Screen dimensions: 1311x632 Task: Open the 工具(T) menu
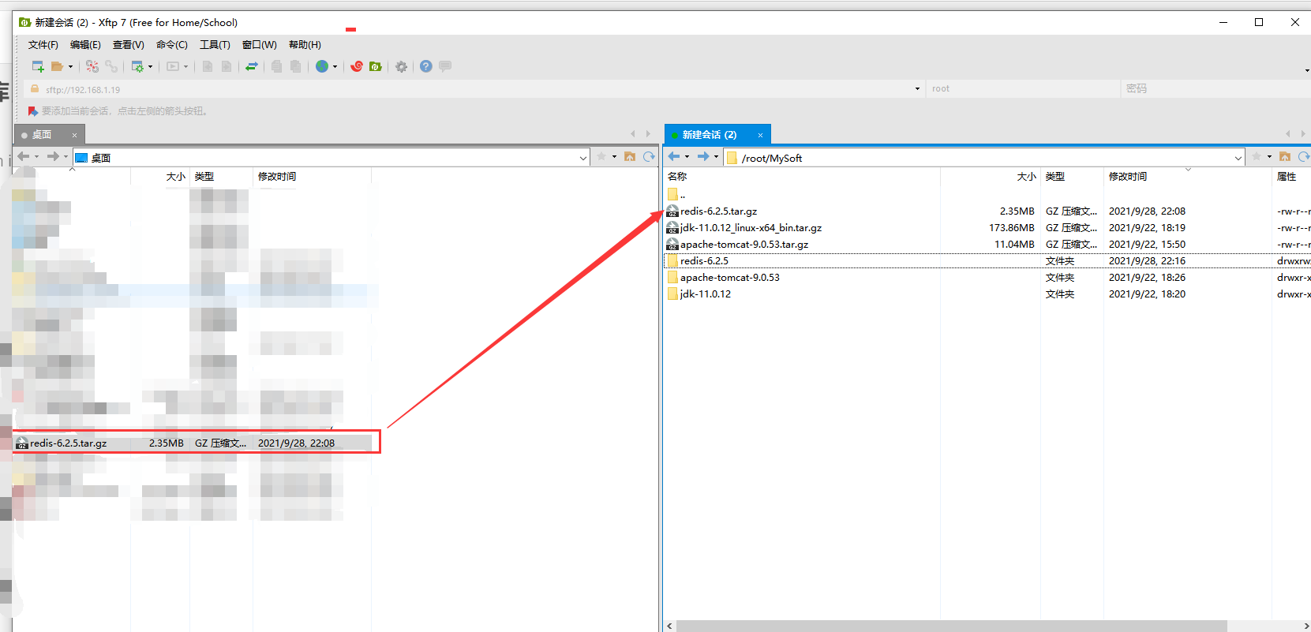tap(215, 45)
